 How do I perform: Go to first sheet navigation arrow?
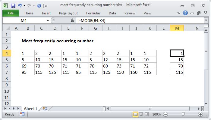point(5,109)
